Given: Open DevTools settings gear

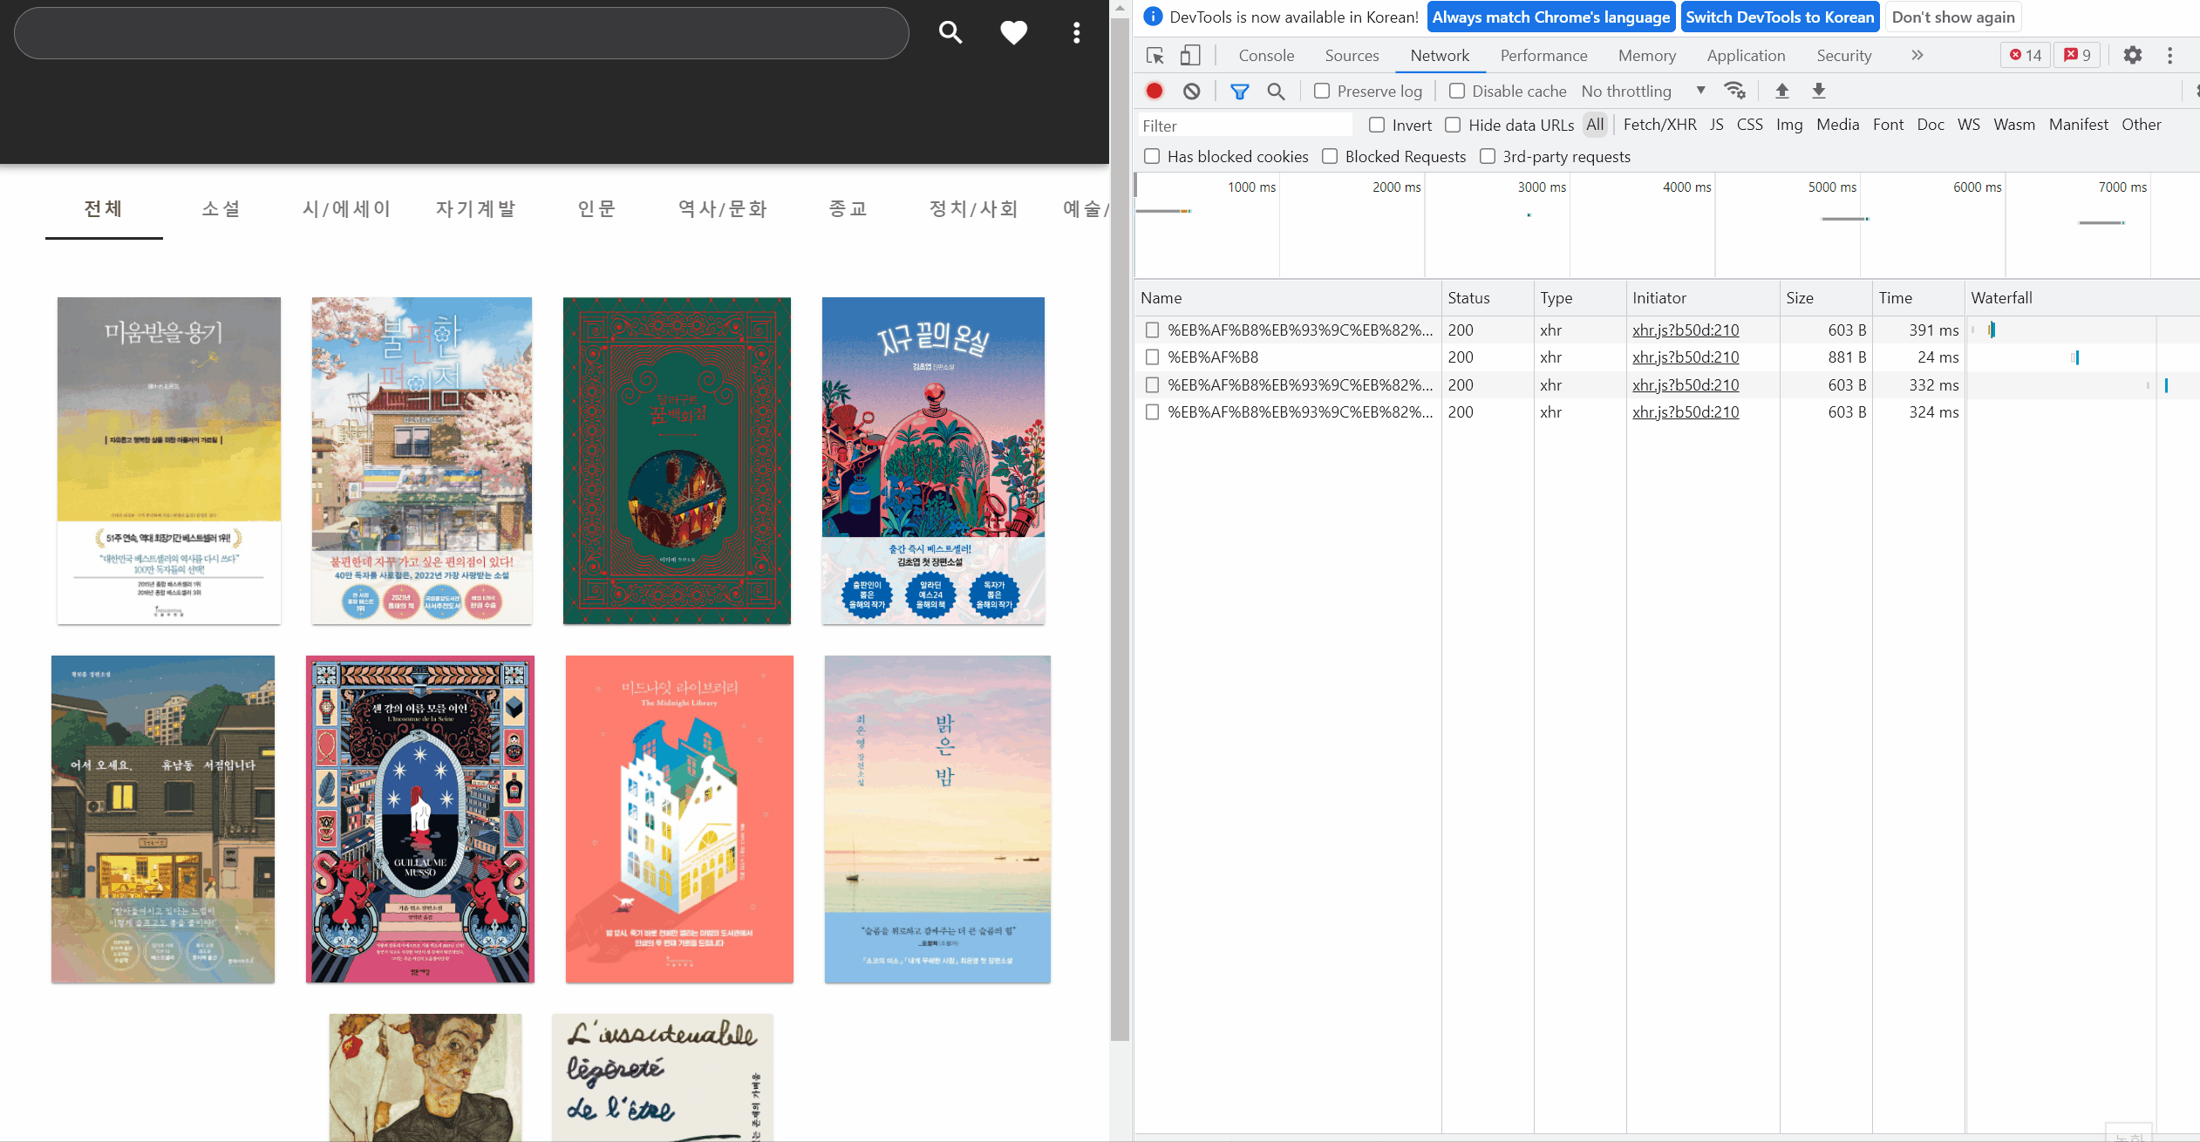Looking at the screenshot, I should coord(2133,56).
